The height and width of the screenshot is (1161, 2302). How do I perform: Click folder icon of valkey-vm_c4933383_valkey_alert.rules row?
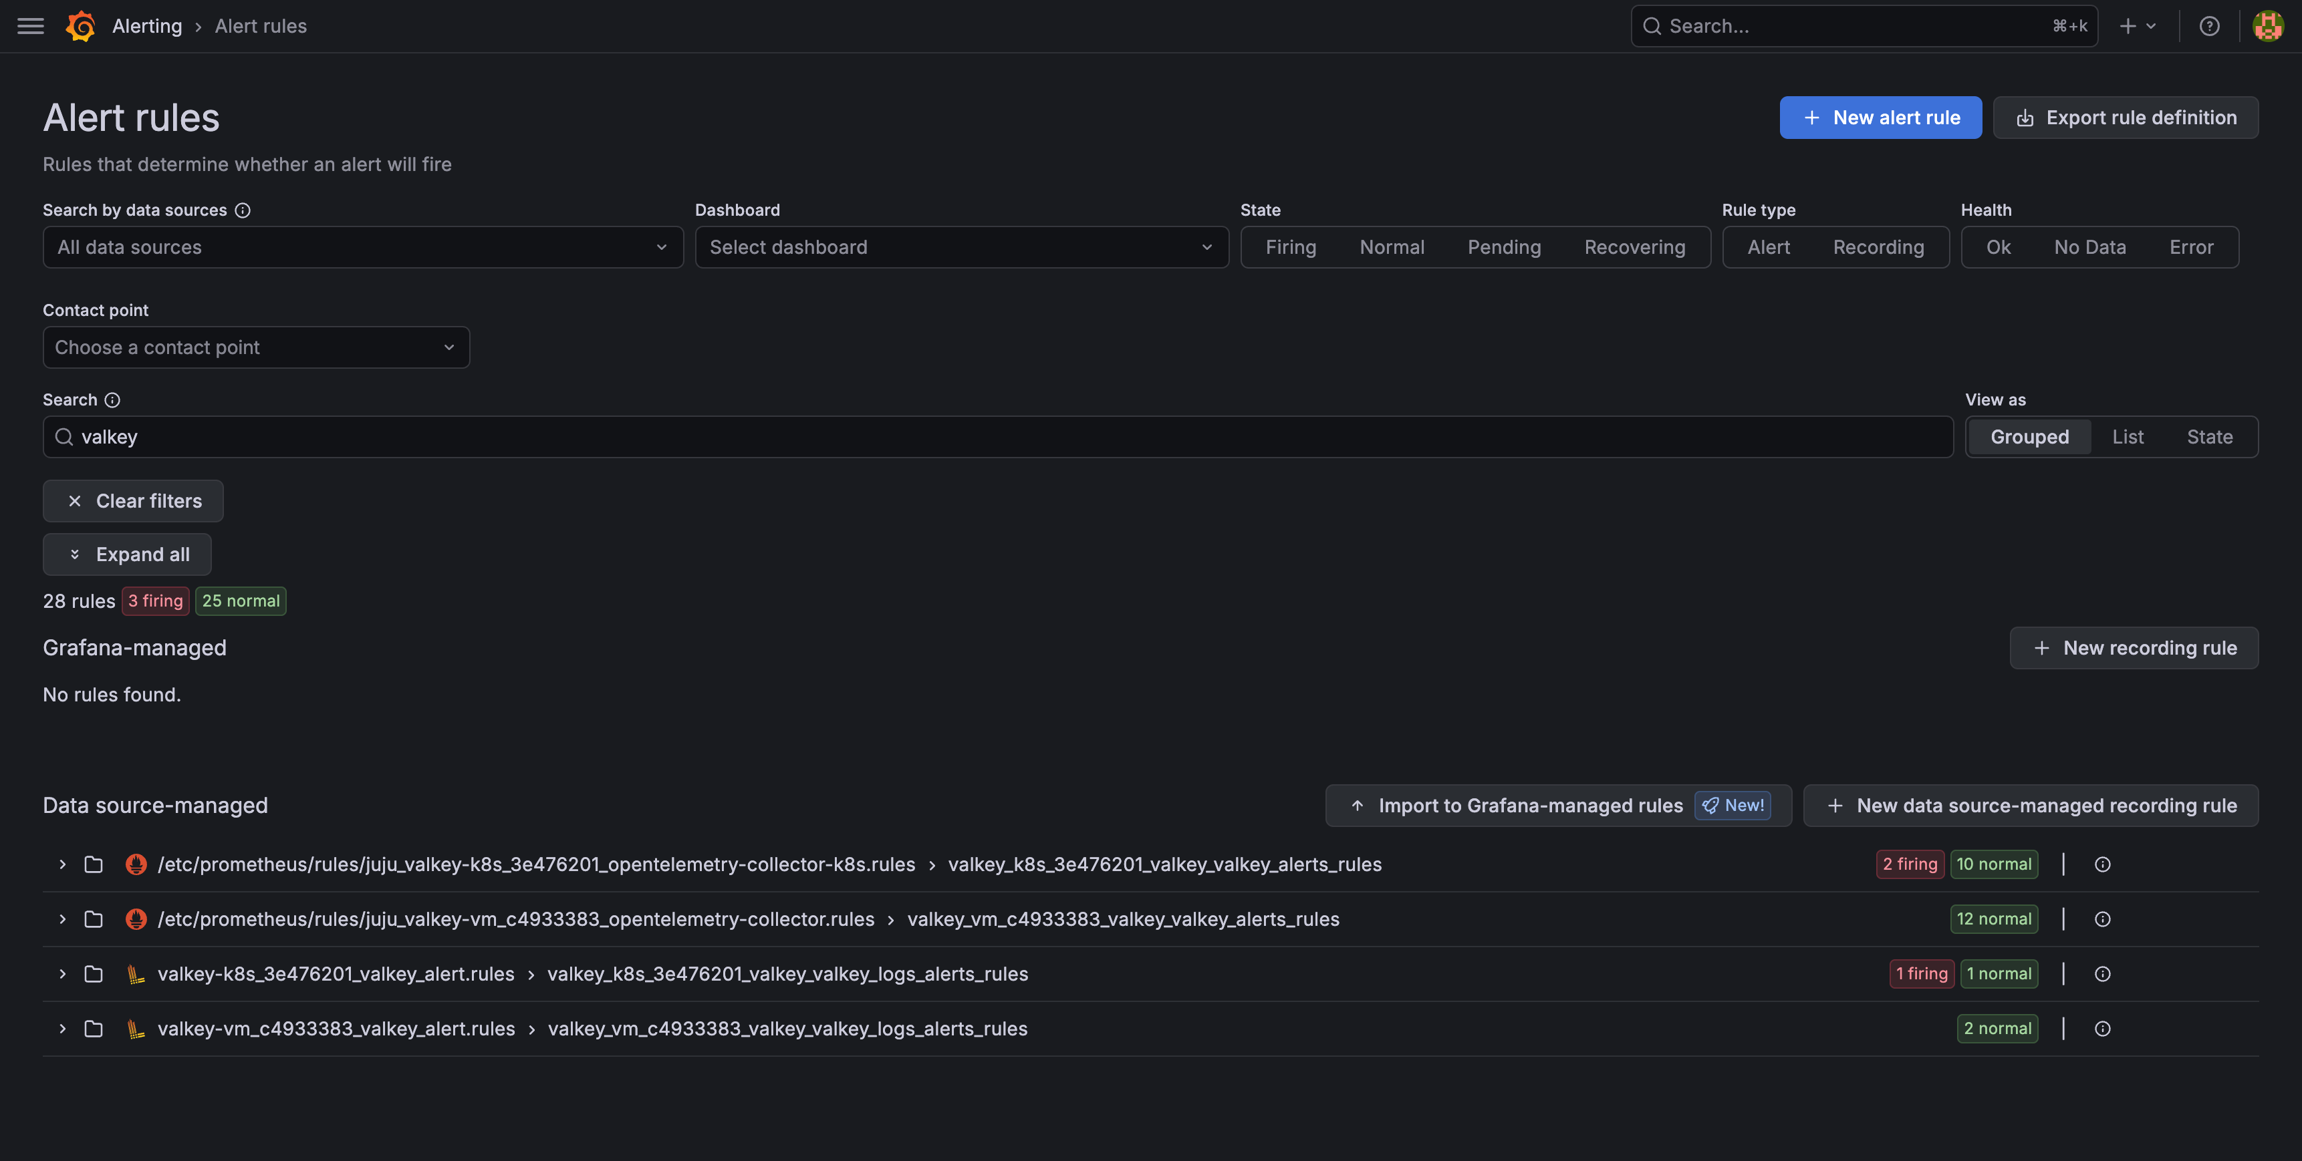coord(93,1029)
